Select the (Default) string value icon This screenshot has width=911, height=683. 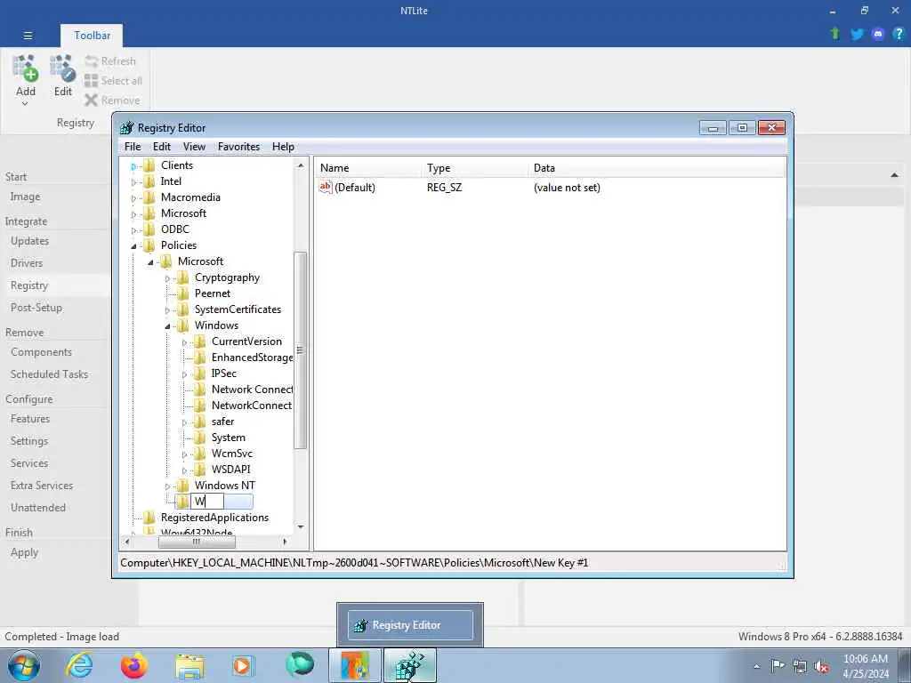326,187
